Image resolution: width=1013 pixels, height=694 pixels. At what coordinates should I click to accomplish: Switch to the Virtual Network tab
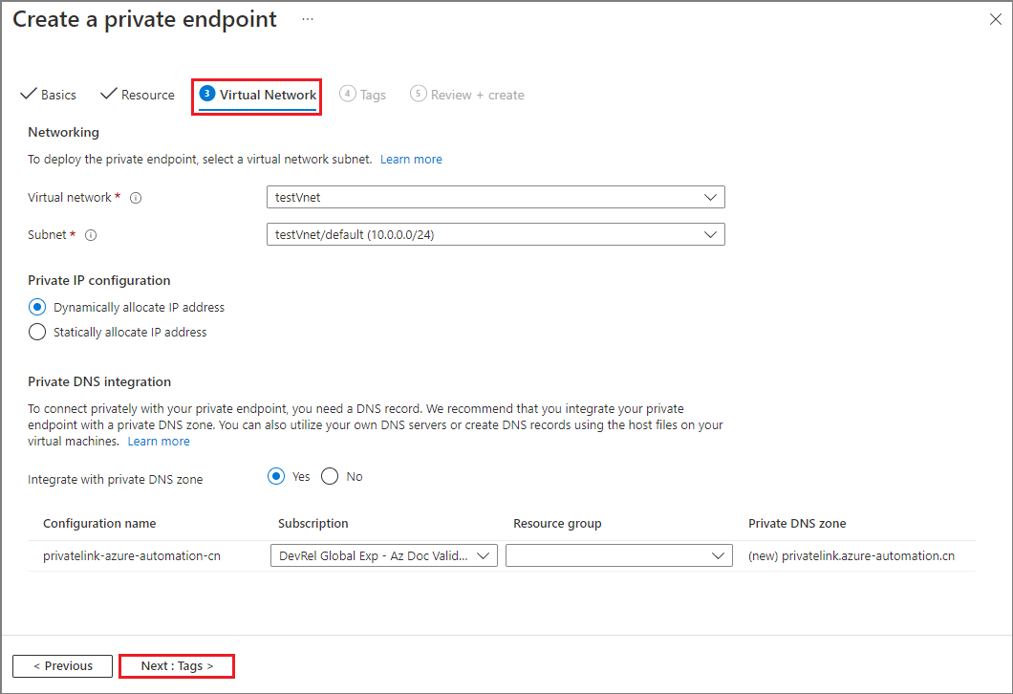pos(257,95)
